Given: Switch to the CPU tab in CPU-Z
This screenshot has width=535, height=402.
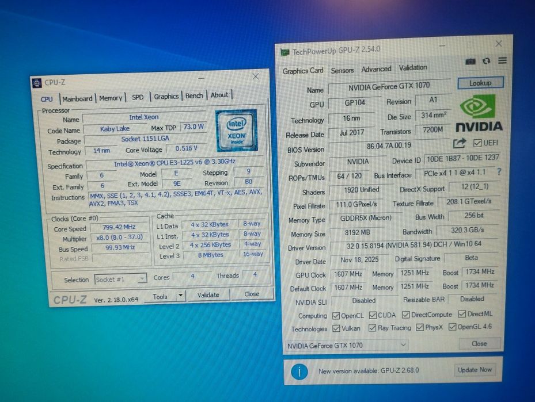Looking at the screenshot, I should point(47,99).
